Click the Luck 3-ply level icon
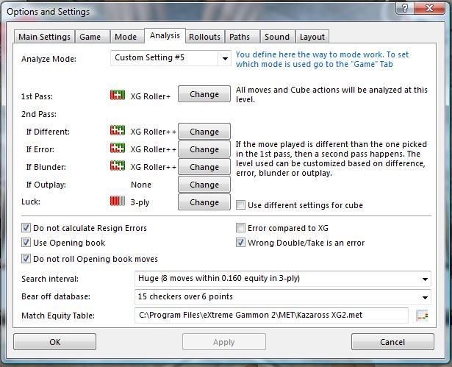 pyautogui.click(x=118, y=202)
